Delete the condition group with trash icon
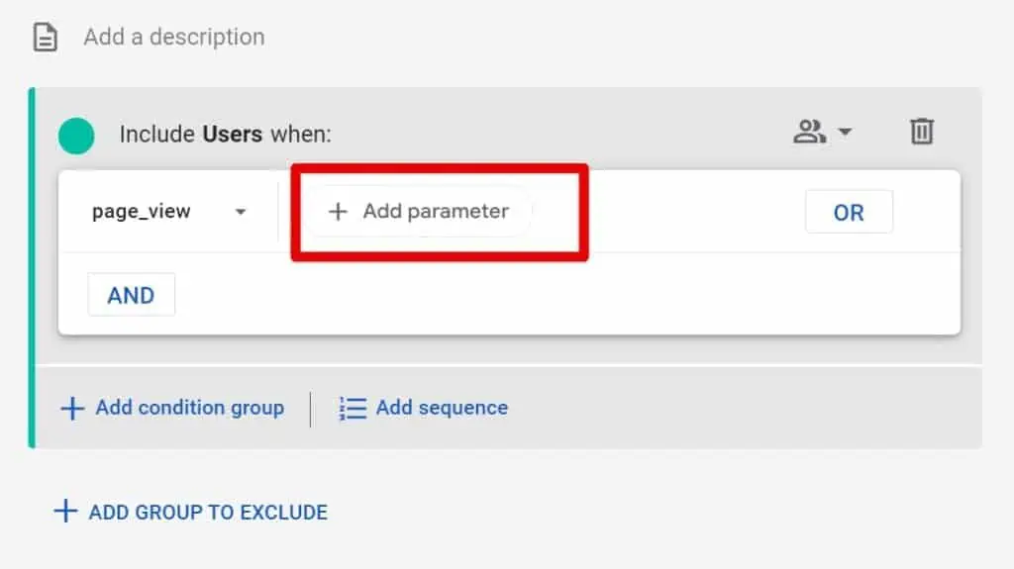Image resolution: width=1014 pixels, height=569 pixels. pos(922,132)
